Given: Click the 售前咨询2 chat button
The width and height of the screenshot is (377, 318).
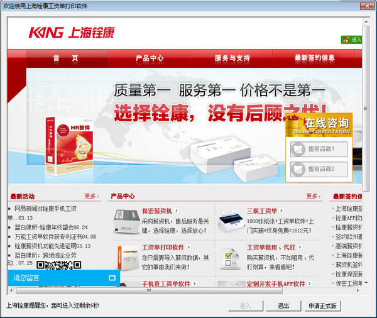Looking at the screenshot, I should (319, 169).
